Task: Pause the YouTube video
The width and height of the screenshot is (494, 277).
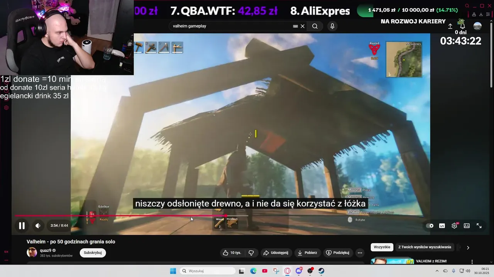Action: [x=22, y=226]
